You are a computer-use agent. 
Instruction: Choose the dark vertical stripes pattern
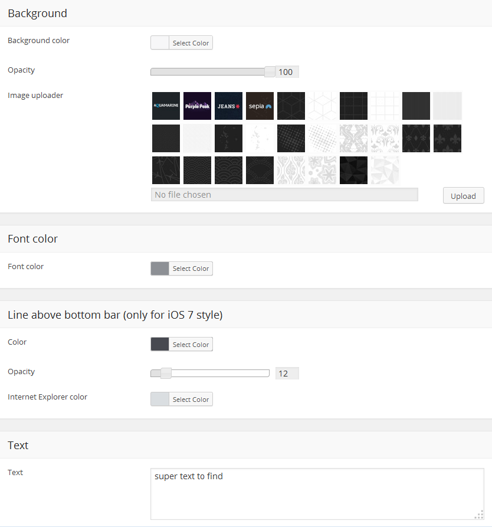pyautogui.click(x=416, y=106)
